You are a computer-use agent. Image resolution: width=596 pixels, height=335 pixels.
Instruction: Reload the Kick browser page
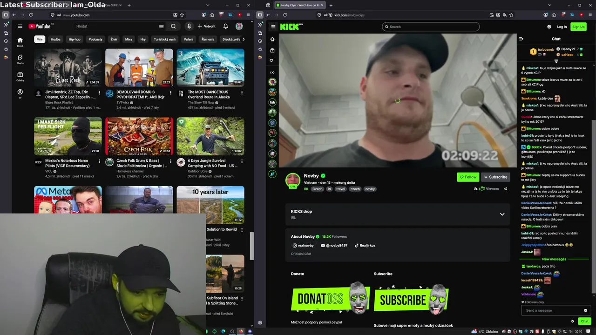(285, 15)
